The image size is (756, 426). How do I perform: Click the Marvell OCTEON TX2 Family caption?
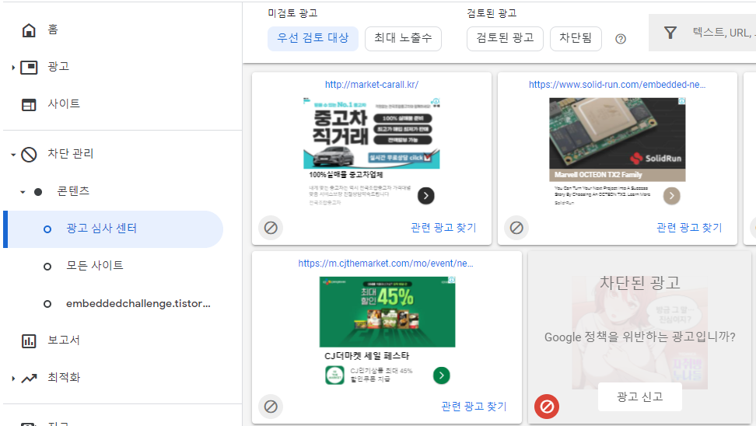coord(598,174)
